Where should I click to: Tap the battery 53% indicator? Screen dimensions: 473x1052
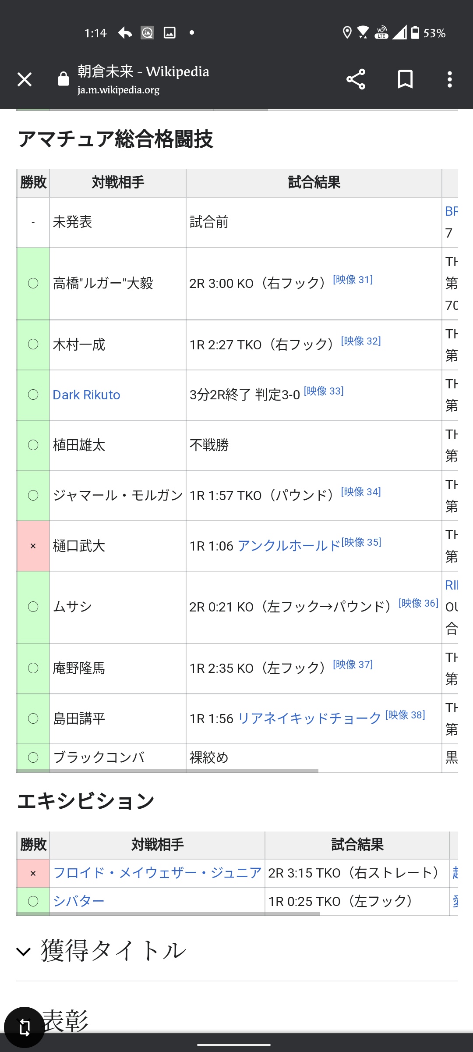tap(428, 33)
